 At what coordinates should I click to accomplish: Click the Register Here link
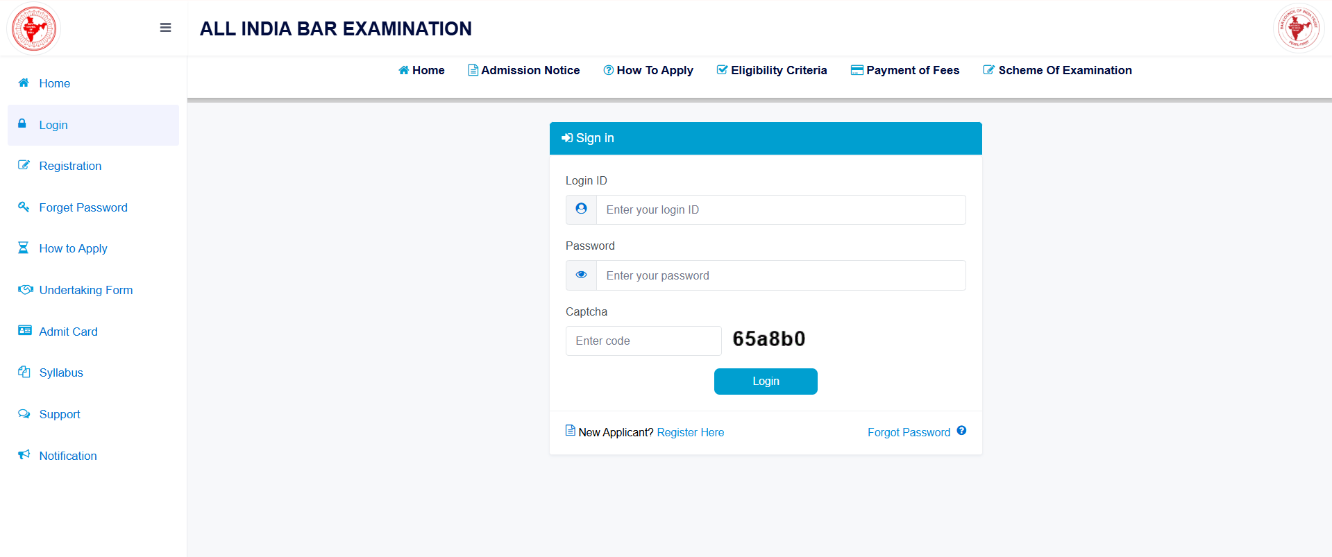pos(690,432)
